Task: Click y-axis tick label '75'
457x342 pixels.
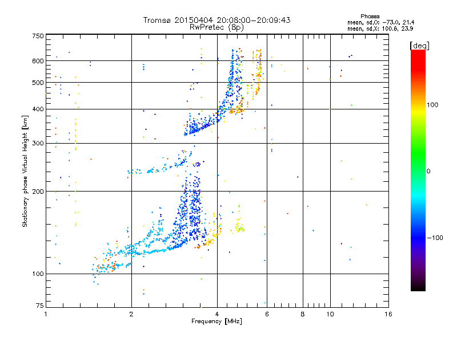Action: point(40,306)
